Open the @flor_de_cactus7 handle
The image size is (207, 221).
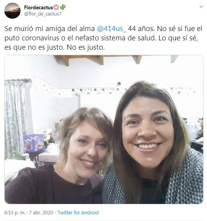click(x=43, y=14)
